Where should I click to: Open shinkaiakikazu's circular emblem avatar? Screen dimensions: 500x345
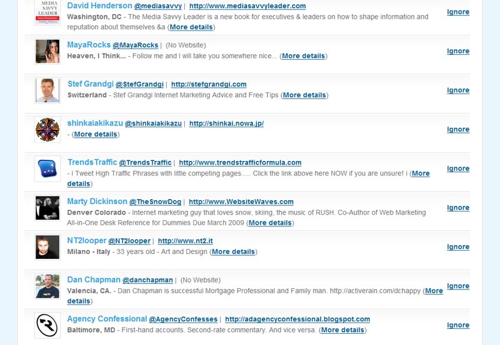click(x=47, y=130)
